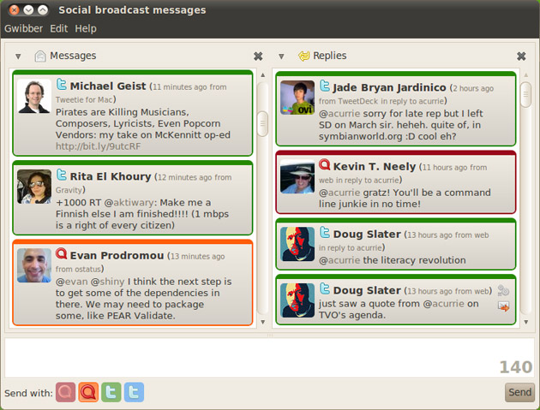Toggle the green Twitter send account

(x=111, y=392)
